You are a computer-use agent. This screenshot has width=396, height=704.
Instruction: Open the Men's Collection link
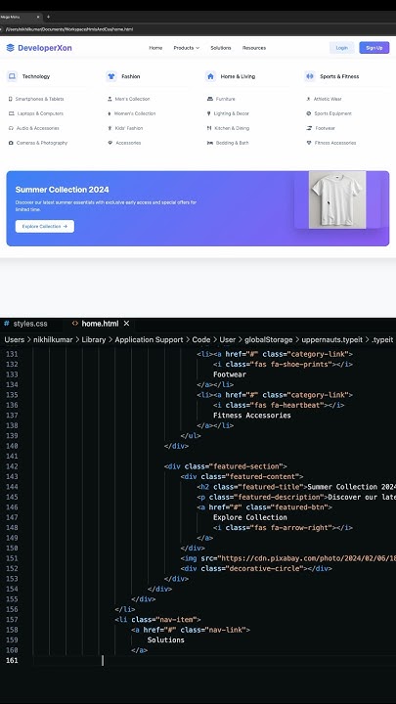[132, 99]
